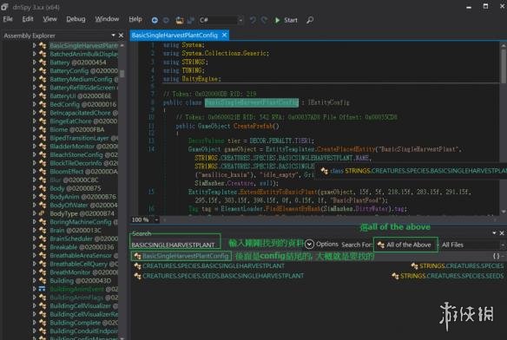Viewport: 507px width, 340px height.
Task: Expand the Battery @02000454 tree node
Action: [x=34, y=62]
